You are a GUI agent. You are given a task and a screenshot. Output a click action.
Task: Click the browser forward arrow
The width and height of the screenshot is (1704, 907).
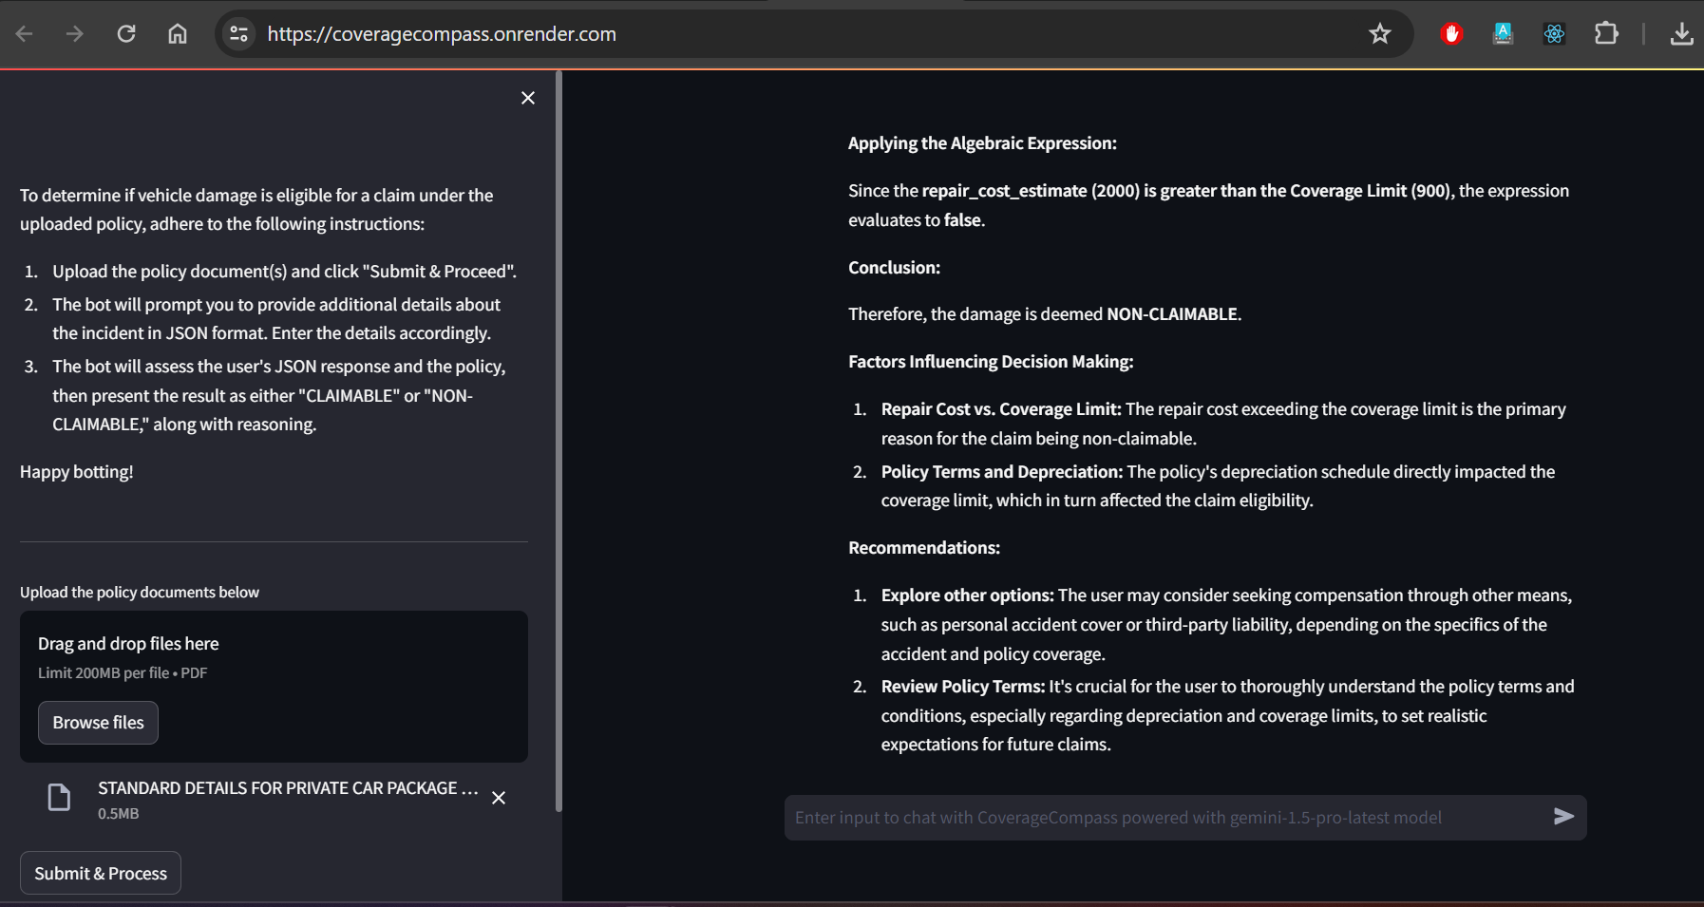75,34
